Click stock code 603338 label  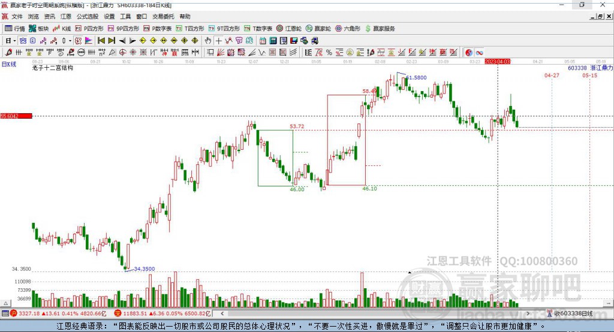[x=577, y=68]
